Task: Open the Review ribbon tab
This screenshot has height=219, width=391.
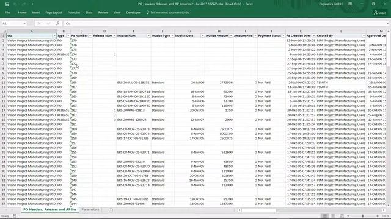Action: 103,12
